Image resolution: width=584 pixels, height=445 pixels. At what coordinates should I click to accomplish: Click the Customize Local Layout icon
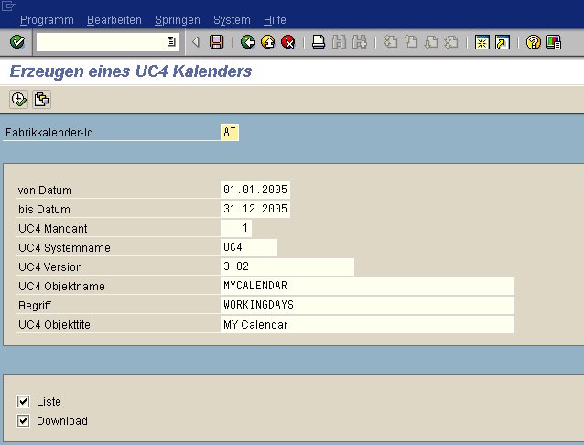coord(554,42)
